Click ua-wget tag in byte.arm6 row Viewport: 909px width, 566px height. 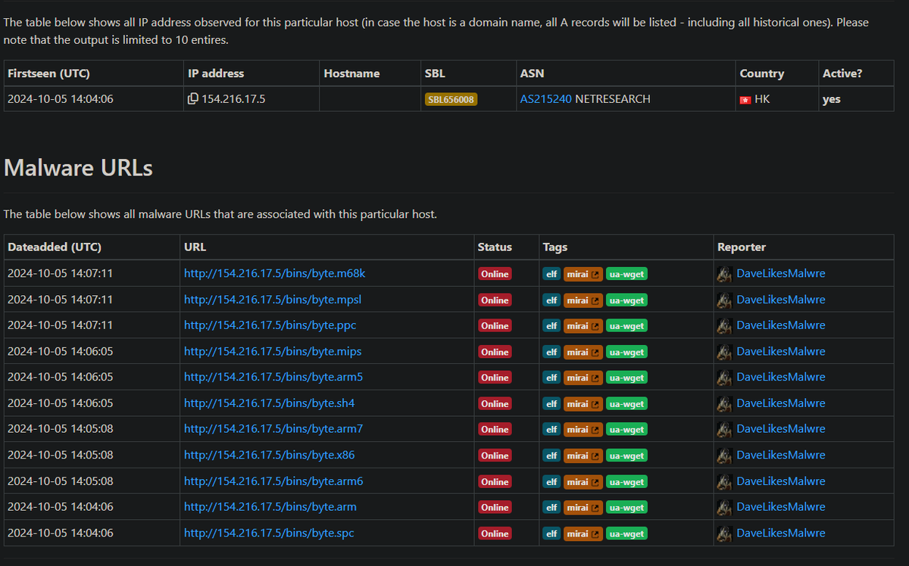tap(626, 482)
